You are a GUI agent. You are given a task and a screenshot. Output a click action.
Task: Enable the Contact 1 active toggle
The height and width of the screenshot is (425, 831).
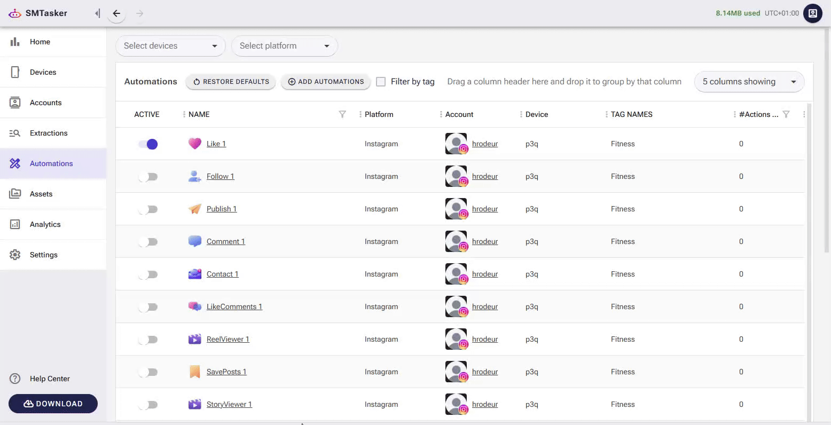(148, 274)
